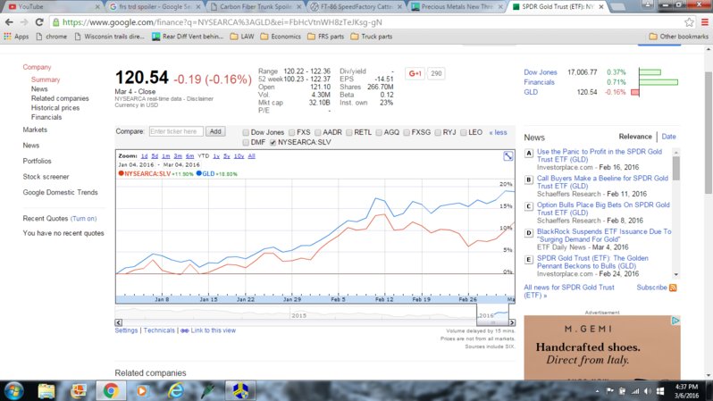Image resolution: width=713 pixels, height=401 pixels.
Task: Open Technicals link below the chart
Action: [x=159, y=330]
